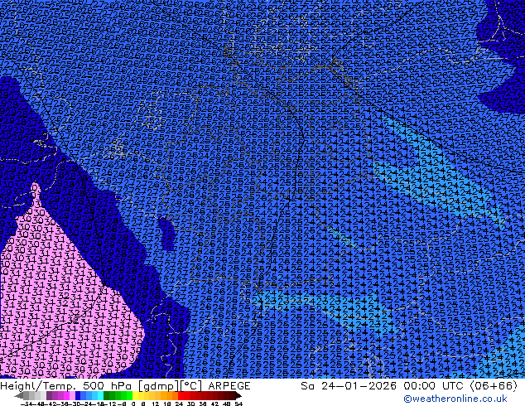
Task: Click the ARPEGE model name label
Action: (x=229, y=386)
